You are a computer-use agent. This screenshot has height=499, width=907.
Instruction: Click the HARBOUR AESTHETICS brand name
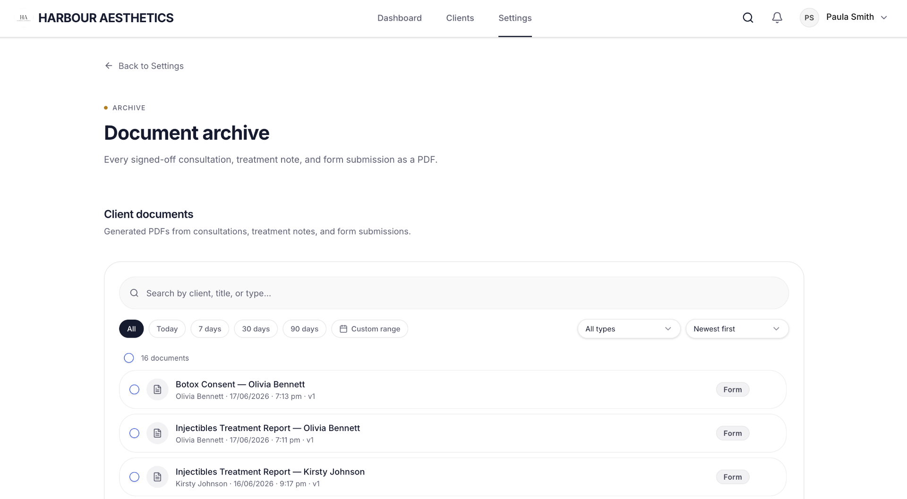tap(106, 18)
